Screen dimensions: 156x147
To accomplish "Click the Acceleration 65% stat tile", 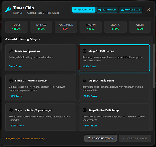I will 66,27.
